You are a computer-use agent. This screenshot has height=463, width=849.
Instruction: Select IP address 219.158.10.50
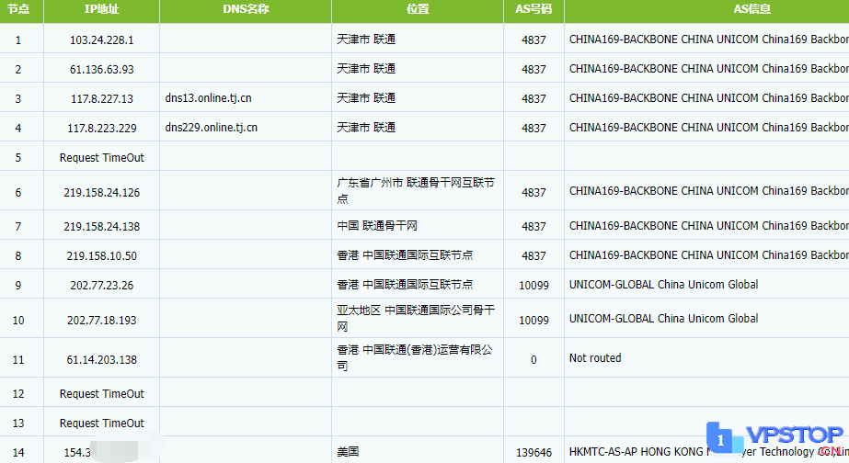(102, 255)
